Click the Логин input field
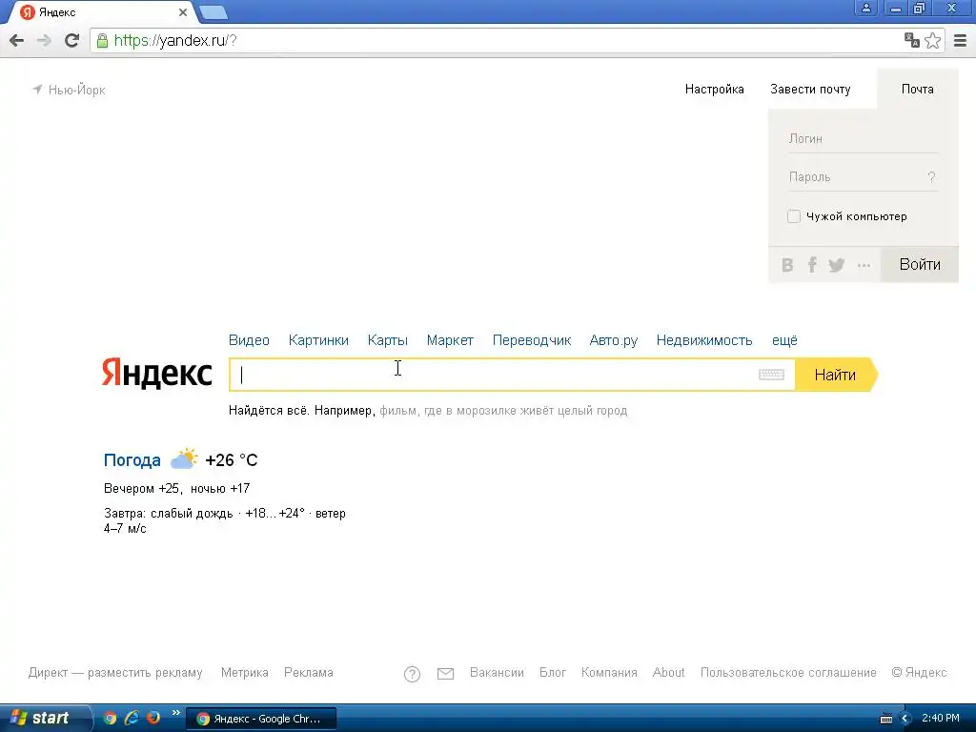 coord(863,139)
